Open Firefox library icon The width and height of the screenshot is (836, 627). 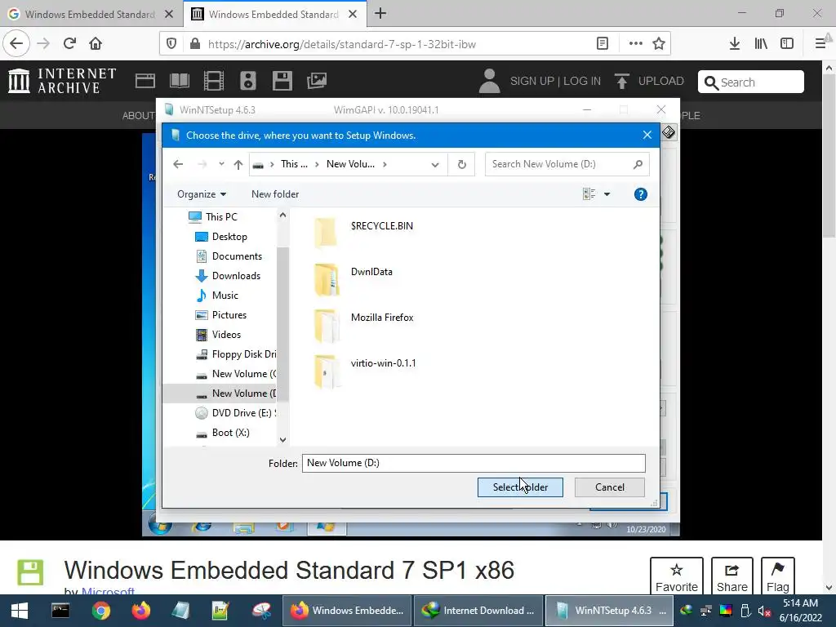coord(761,44)
